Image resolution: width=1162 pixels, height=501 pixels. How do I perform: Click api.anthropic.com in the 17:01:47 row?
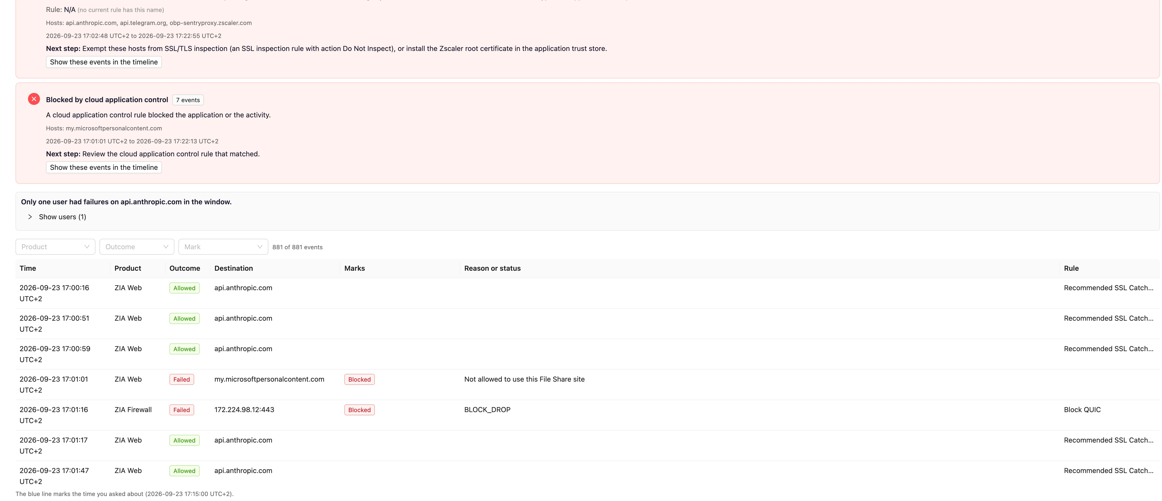[243, 470]
